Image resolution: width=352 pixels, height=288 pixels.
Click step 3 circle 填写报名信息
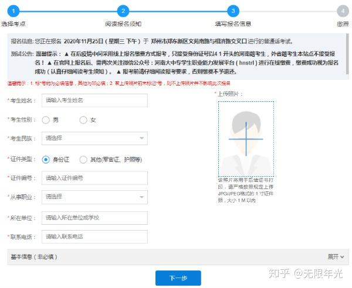tap(233, 11)
